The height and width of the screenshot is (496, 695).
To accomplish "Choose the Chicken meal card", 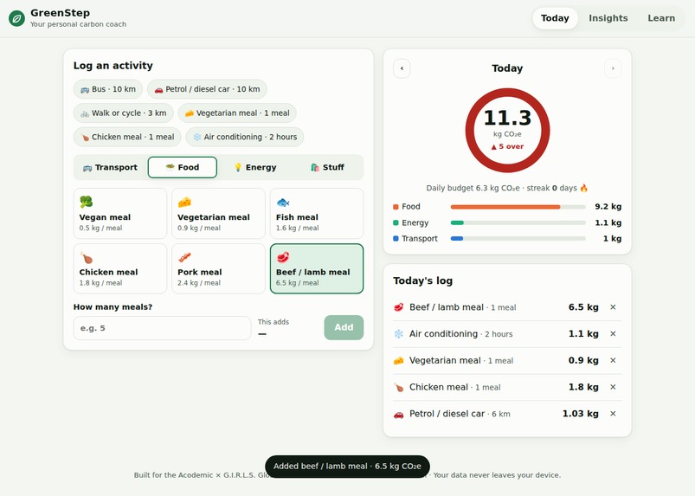I will (120, 268).
